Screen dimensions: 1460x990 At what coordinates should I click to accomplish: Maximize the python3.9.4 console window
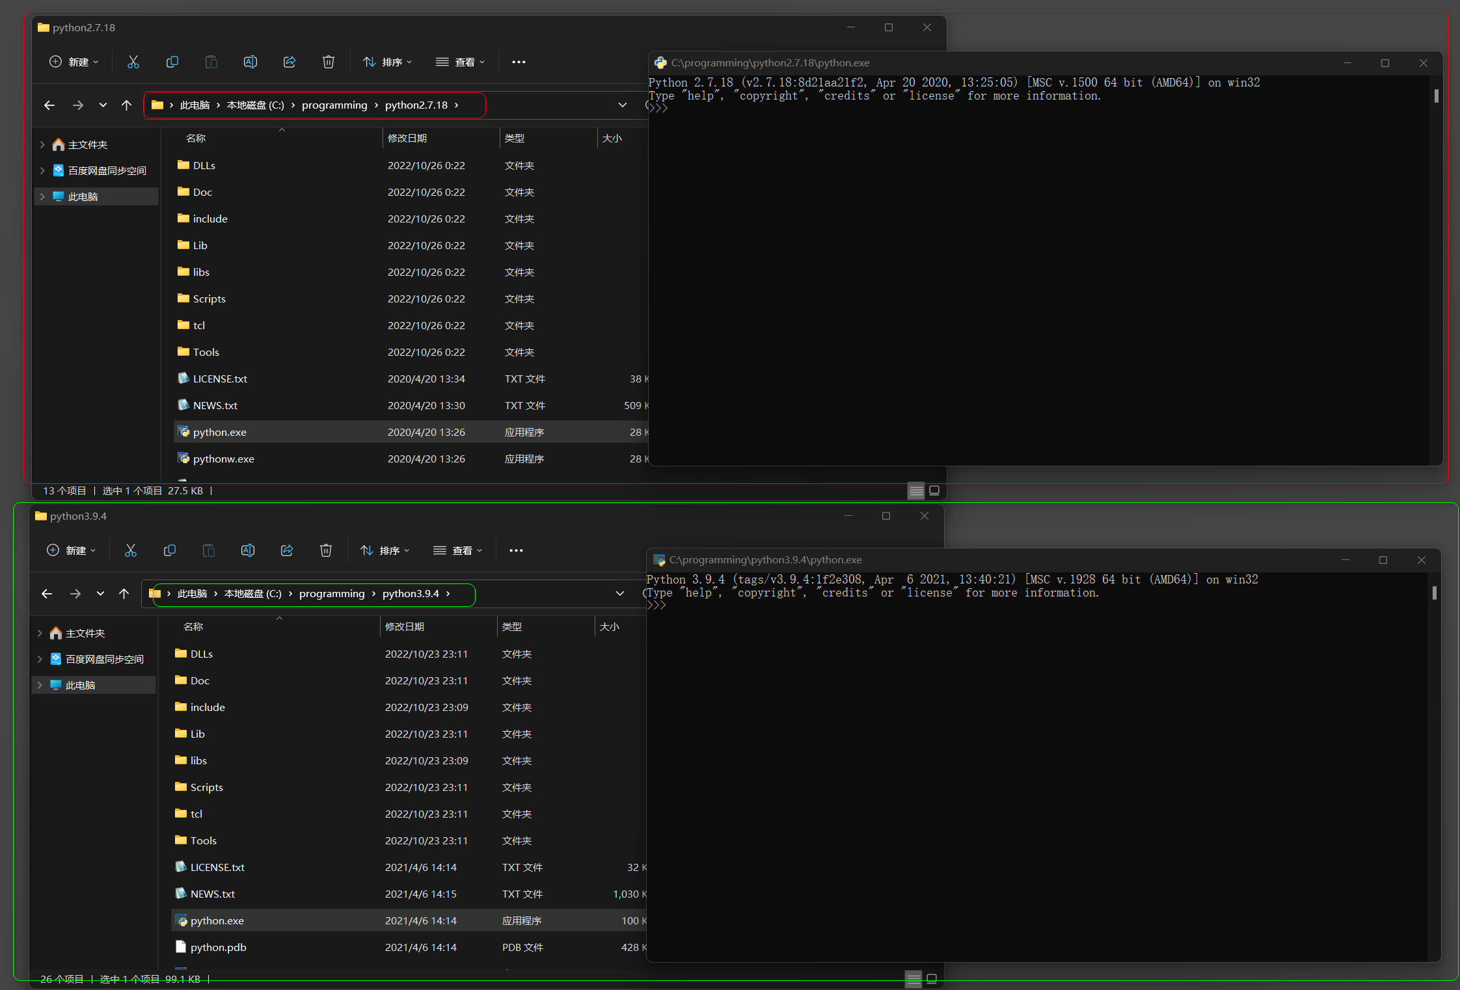point(1383,560)
